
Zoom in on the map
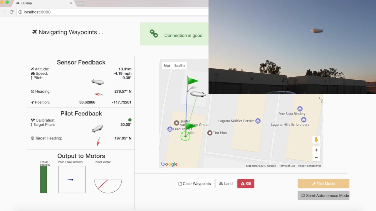316,150
